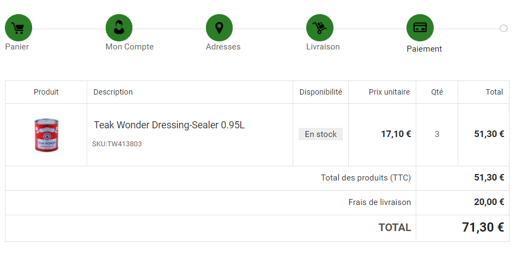The height and width of the screenshot is (255, 522).
Task: Go back to the Adresses step label
Action: 223,47
